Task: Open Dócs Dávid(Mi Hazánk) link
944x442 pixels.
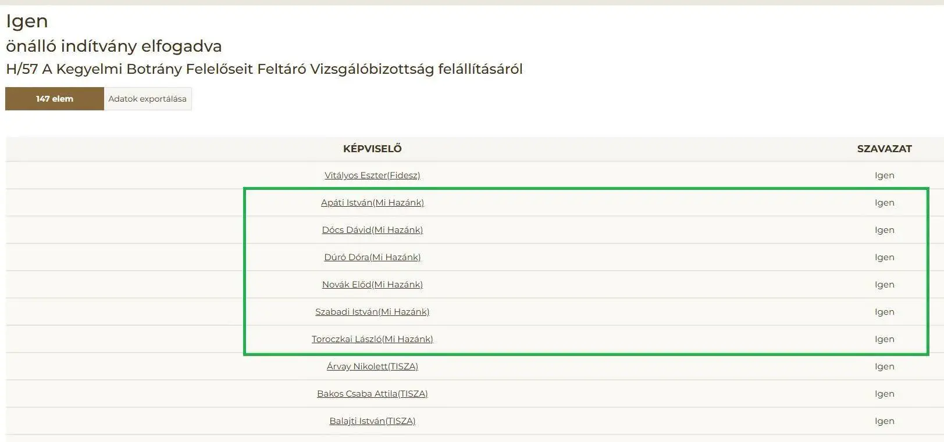Action: (372, 229)
